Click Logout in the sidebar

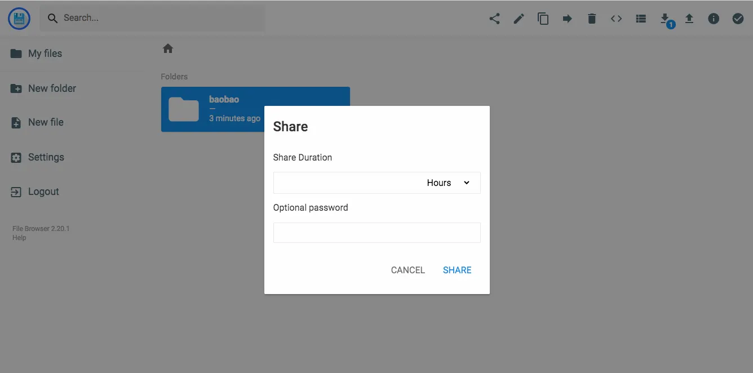36,192
